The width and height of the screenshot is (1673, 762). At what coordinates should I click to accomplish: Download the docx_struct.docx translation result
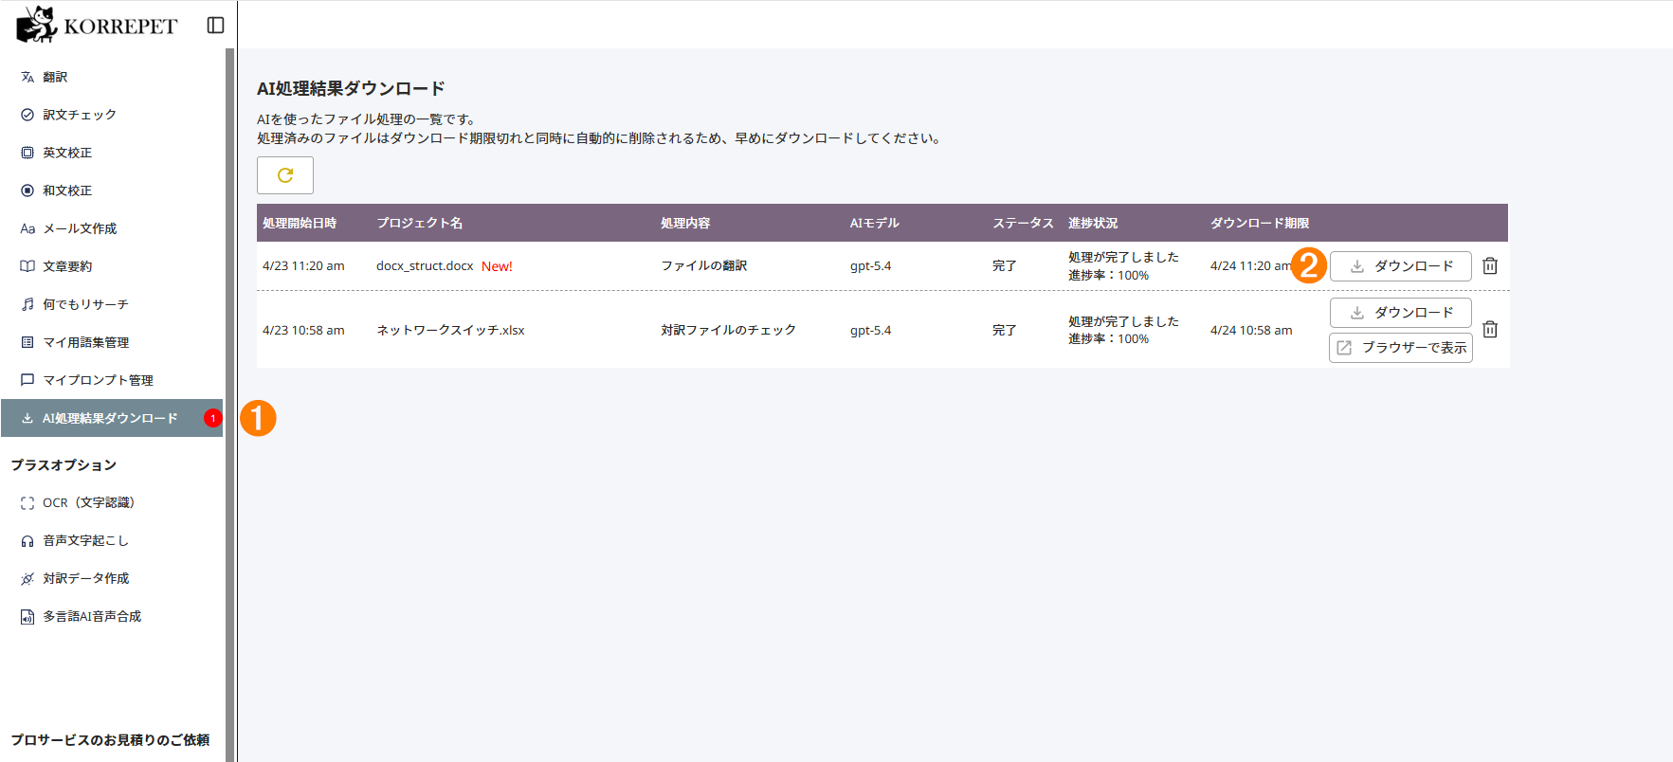1401,266
